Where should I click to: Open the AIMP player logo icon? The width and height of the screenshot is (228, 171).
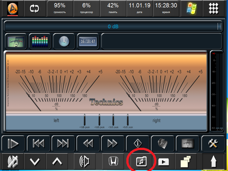pos(12,8)
